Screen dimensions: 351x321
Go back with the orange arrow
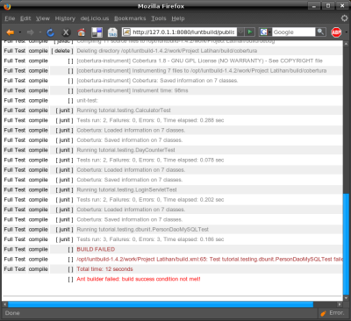point(11,32)
